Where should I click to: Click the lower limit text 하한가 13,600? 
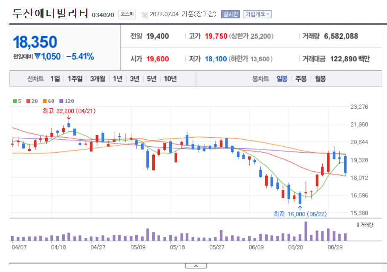tap(251, 59)
